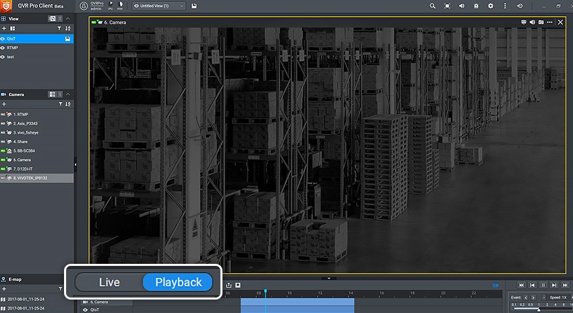
Task: Switch to Playback mode
Action: click(x=178, y=283)
